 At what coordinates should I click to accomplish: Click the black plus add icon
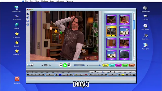[x=71, y=75]
